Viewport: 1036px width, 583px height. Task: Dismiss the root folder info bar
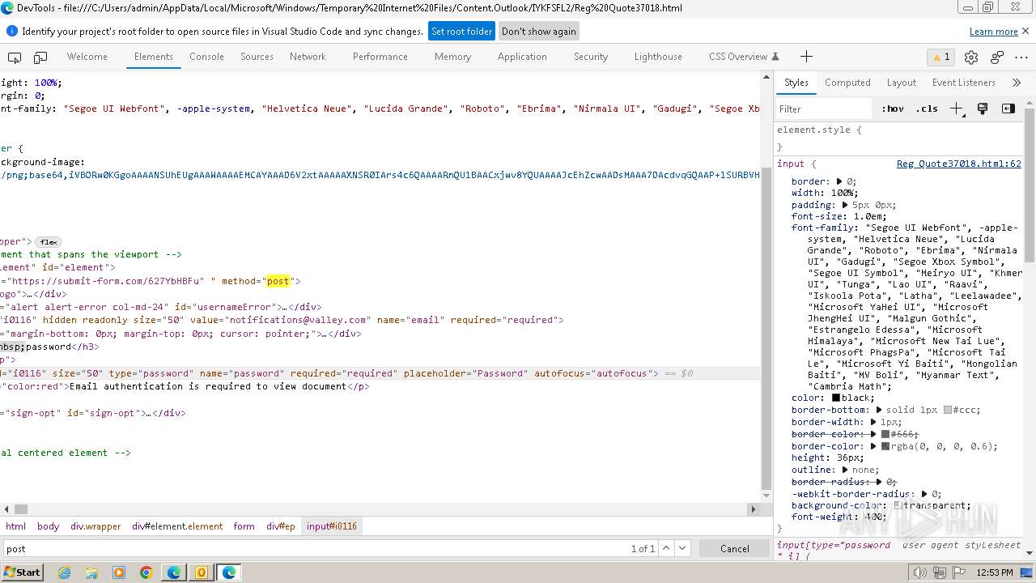point(1025,31)
